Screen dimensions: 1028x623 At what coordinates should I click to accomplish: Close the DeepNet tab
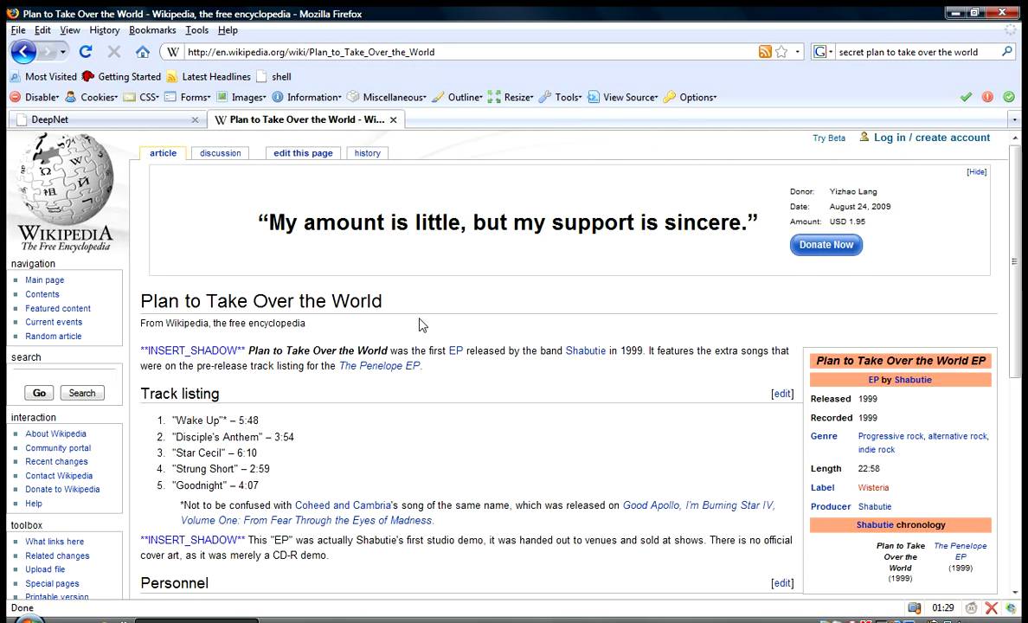[x=195, y=119]
